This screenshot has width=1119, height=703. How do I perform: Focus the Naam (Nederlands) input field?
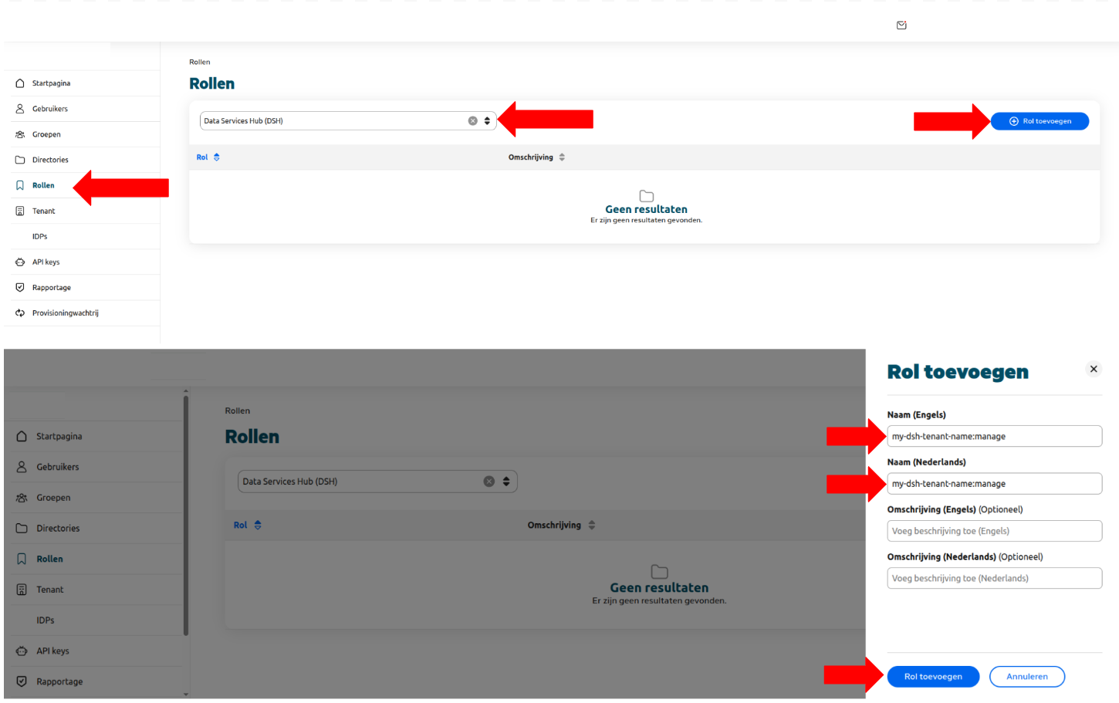pyautogui.click(x=995, y=484)
